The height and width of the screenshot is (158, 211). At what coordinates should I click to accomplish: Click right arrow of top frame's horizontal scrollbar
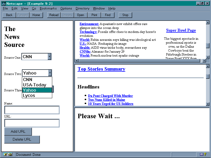point(204,61)
